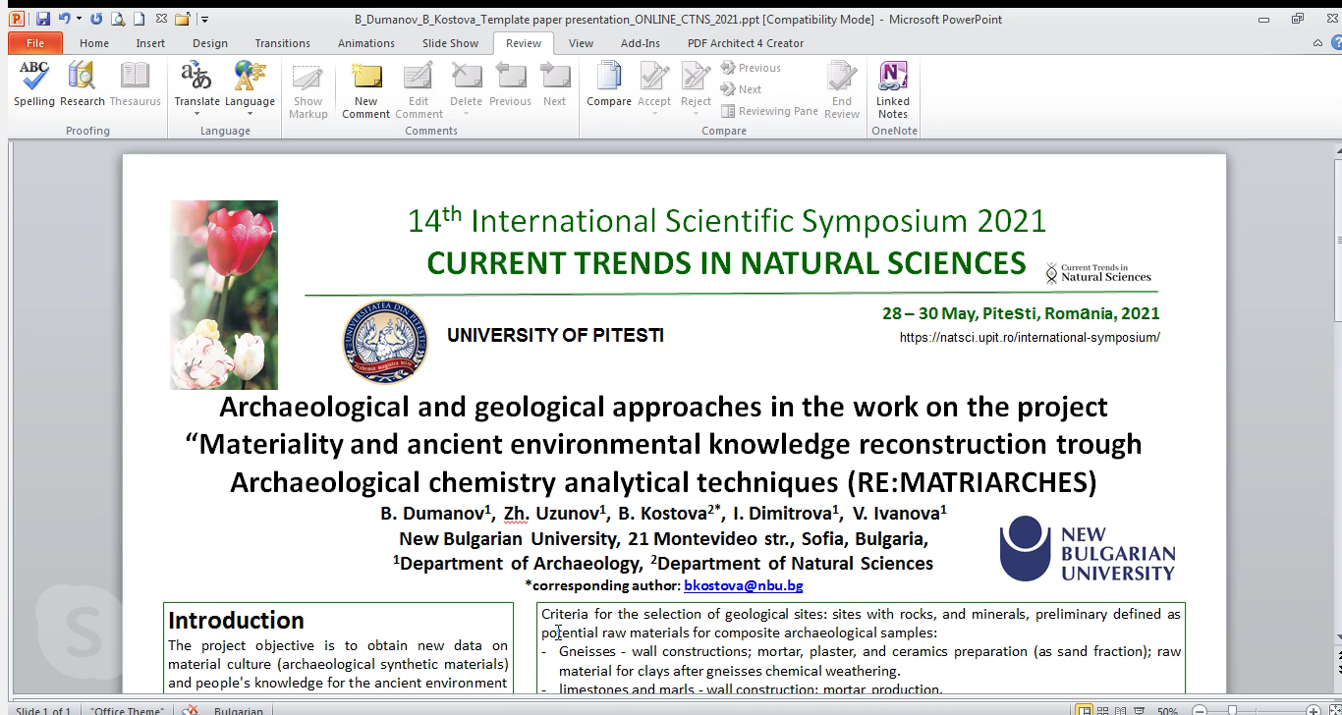
Task: Expand the Translate dropdown arrow
Action: tap(196, 114)
